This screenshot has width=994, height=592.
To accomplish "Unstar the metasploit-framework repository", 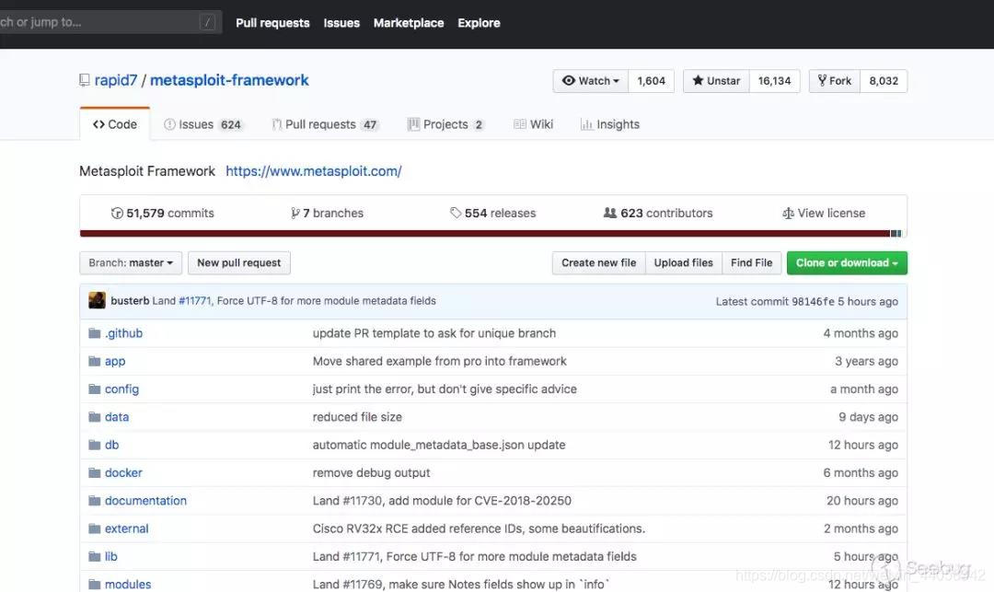I will click(716, 81).
